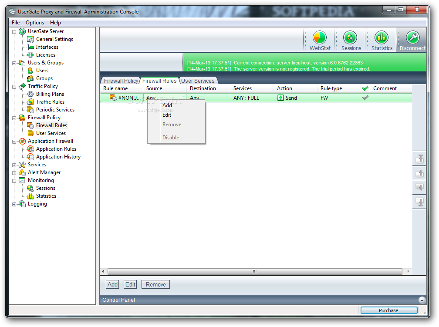Expand the Alert Manager tree node

tap(14, 173)
